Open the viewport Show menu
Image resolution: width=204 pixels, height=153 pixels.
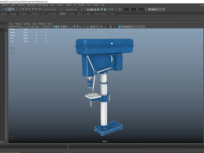coord(34,24)
